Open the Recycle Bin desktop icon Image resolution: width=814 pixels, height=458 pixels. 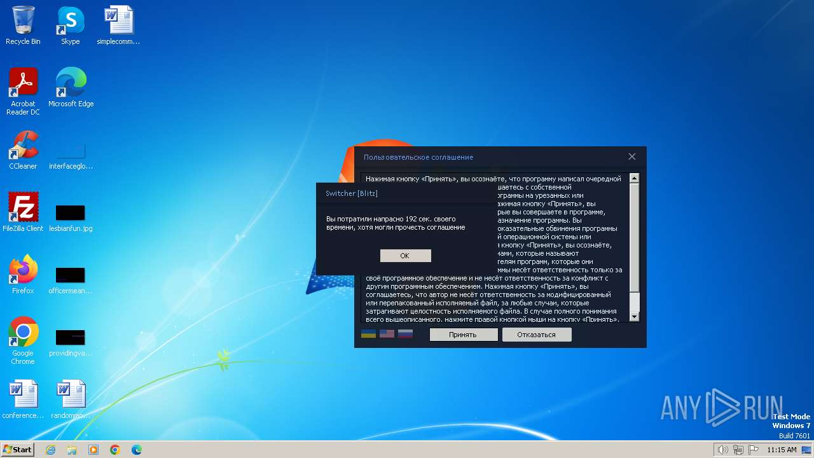(23, 25)
